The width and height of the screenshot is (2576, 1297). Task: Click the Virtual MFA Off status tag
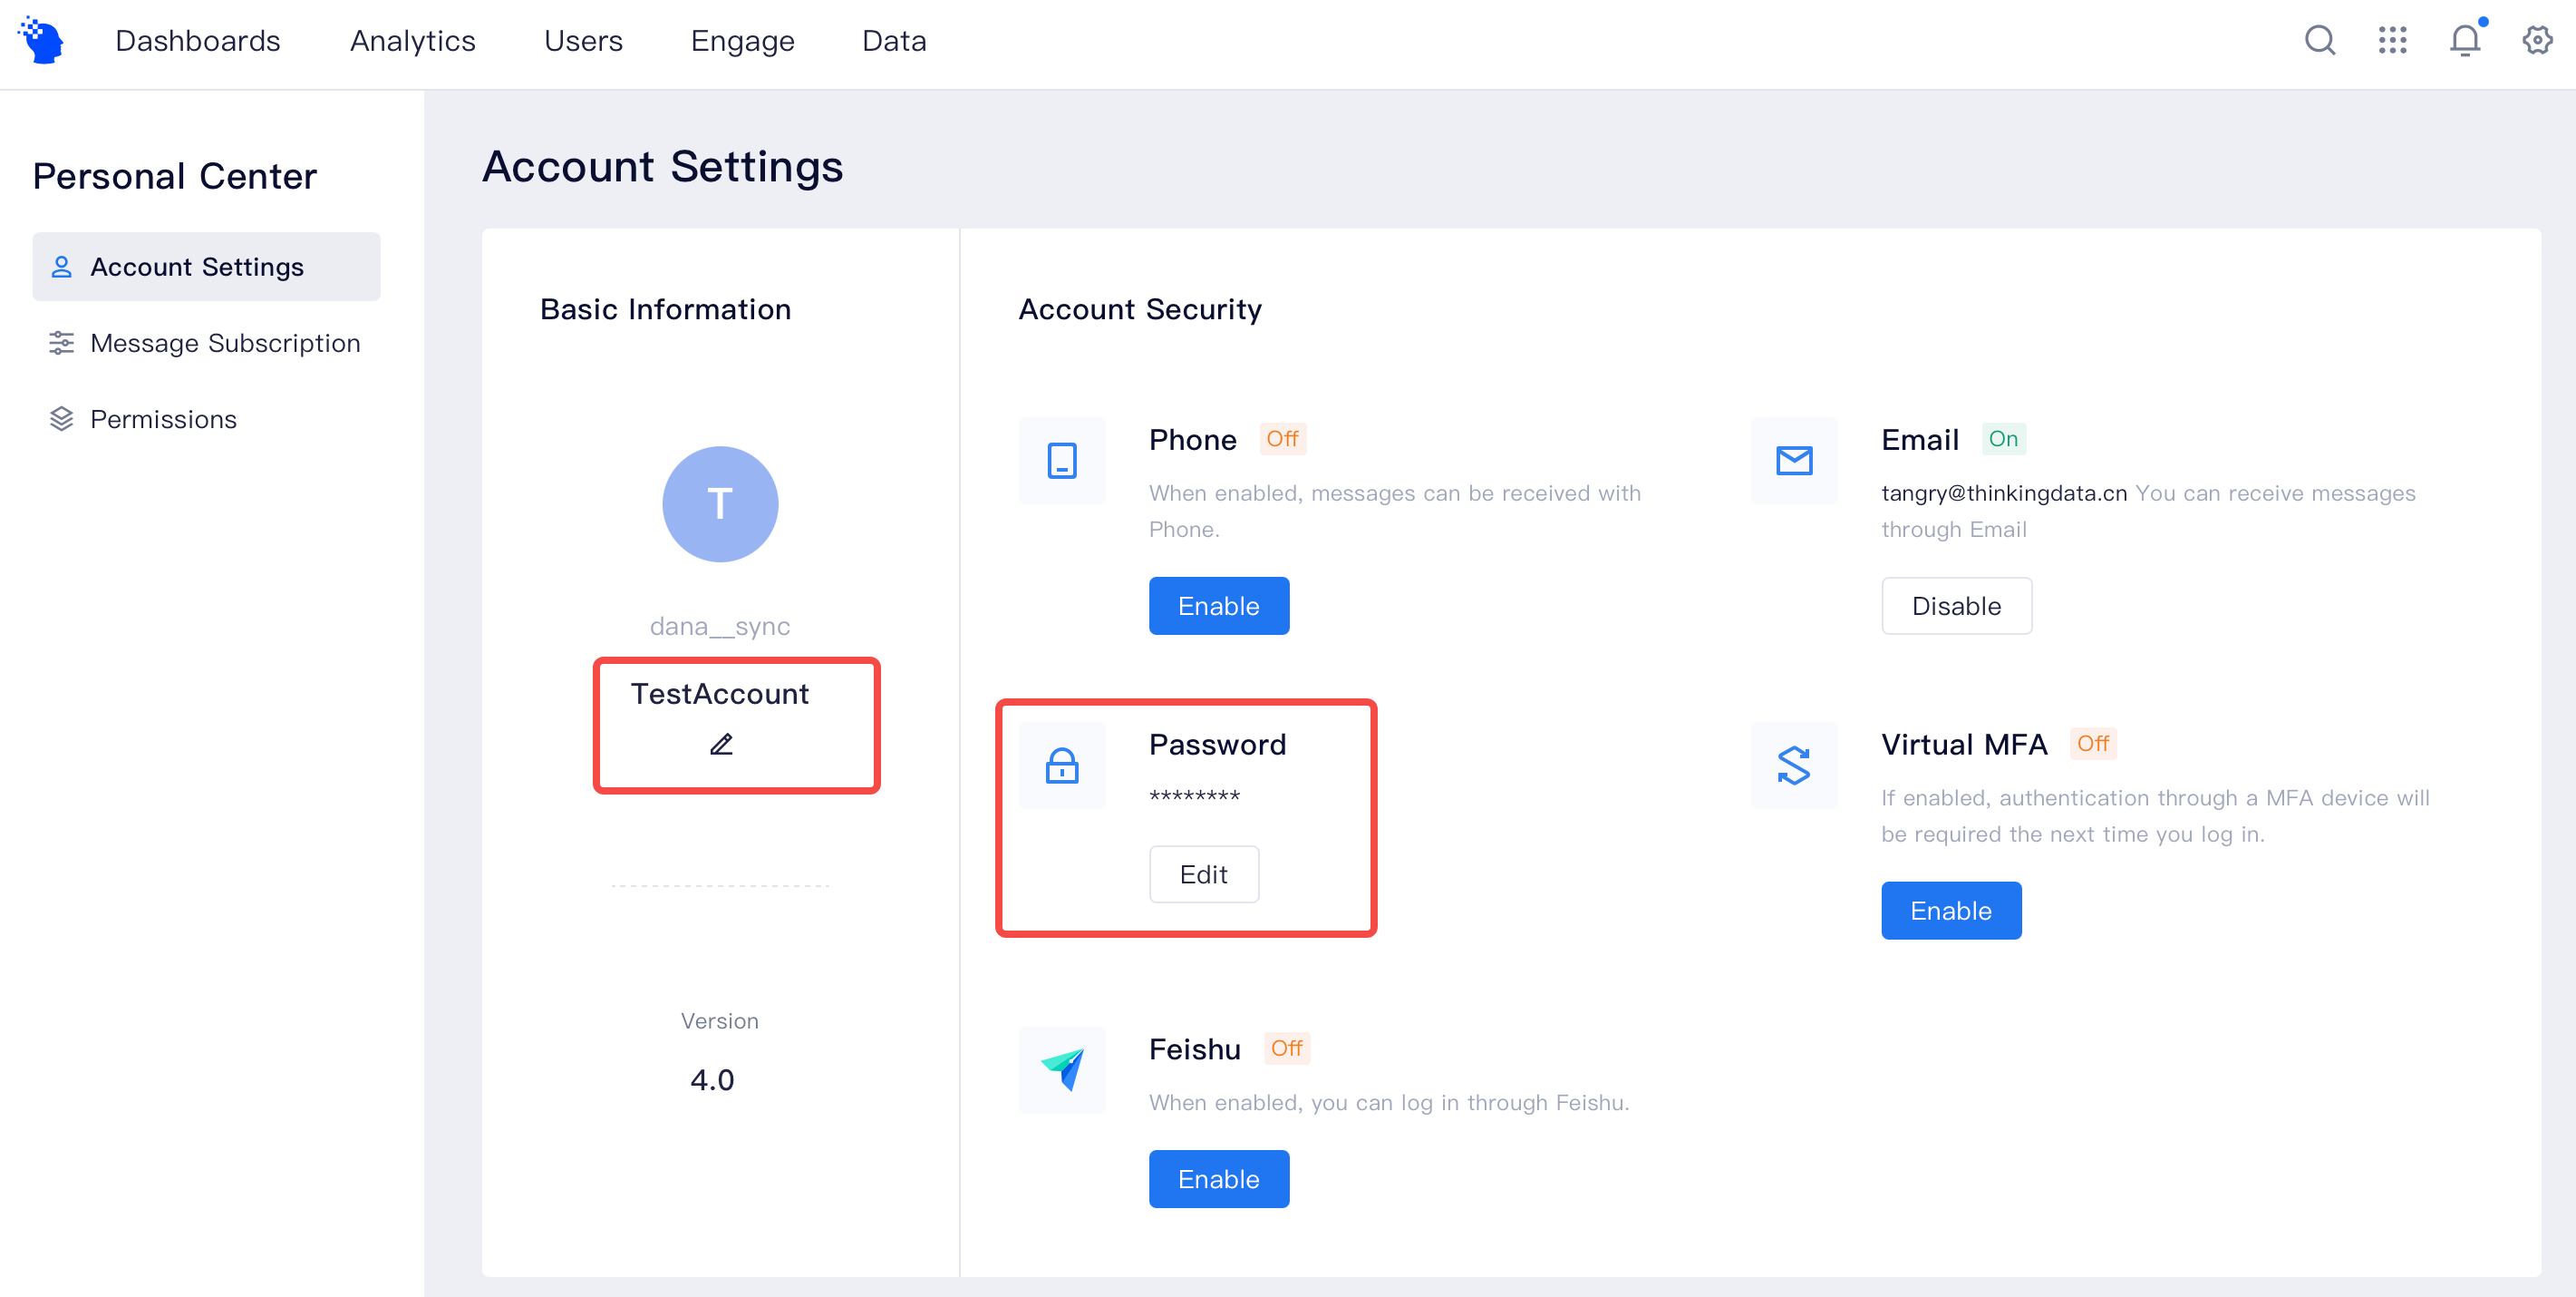[2093, 744]
